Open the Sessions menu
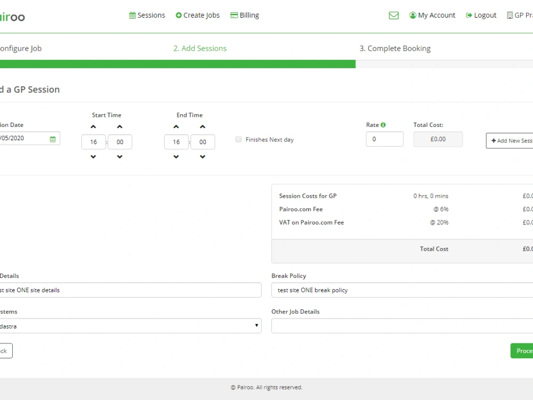The height and width of the screenshot is (400, 533). [147, 15]
